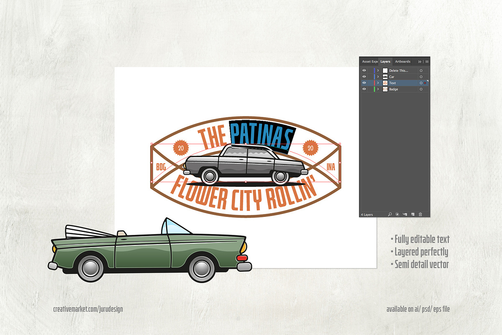The image size is (502, 335).
Task: Expand collapsed panels with double-arrow
Action: [x=420, y=62]
